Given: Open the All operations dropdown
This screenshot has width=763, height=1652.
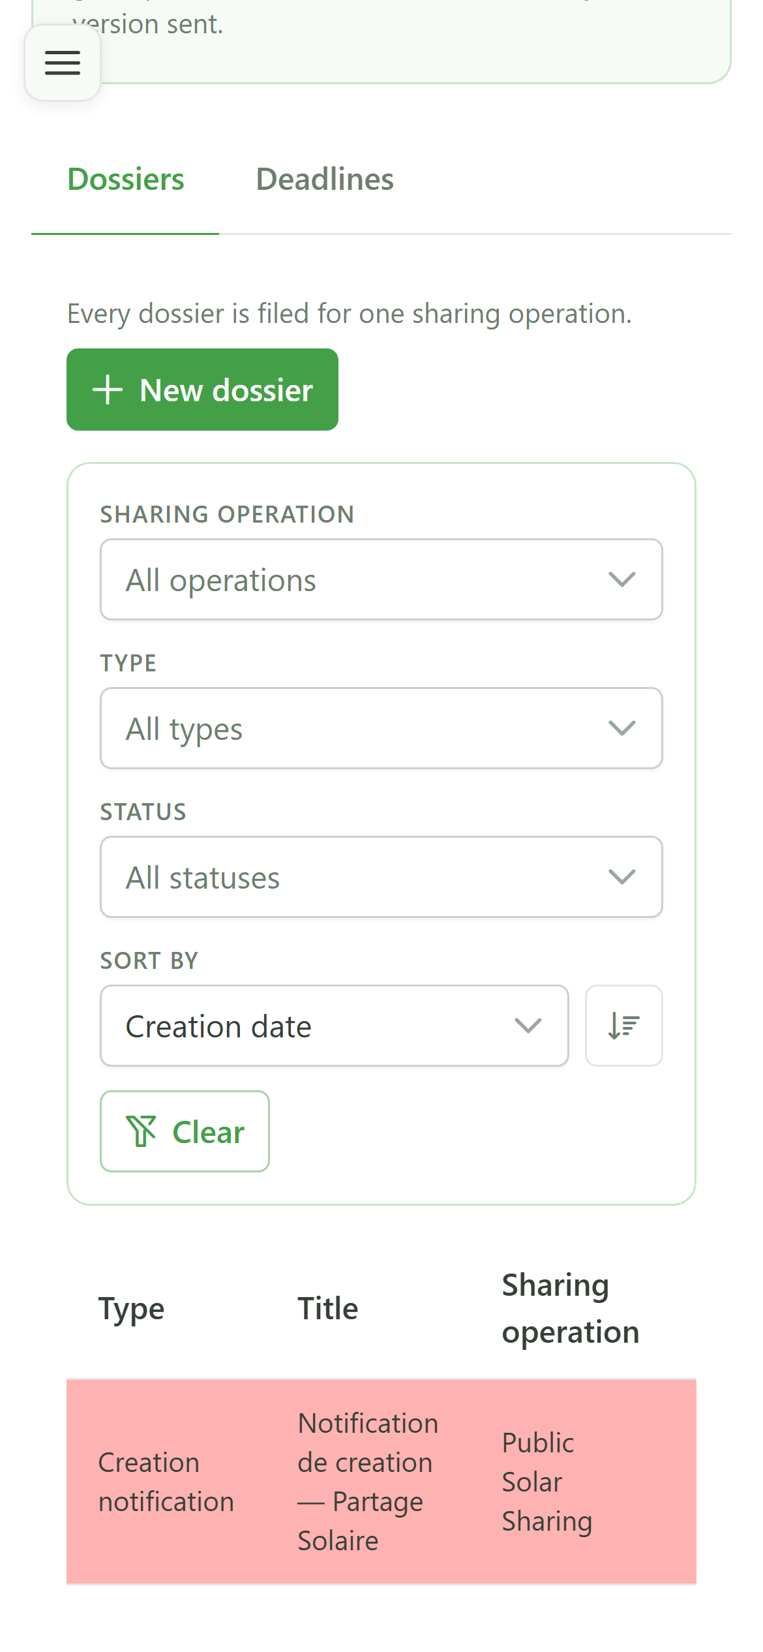Looking at the screenshot, I should pos(381,579).
